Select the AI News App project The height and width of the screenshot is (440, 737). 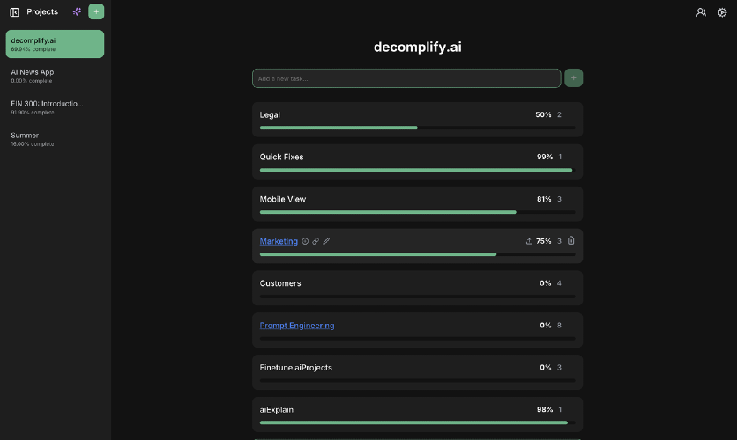[x=55, y=76]
